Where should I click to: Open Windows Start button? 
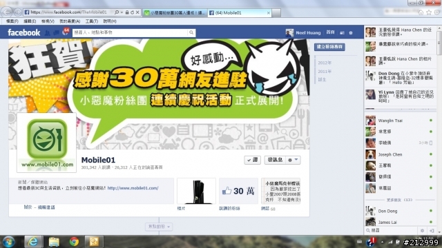click(8, 242)
